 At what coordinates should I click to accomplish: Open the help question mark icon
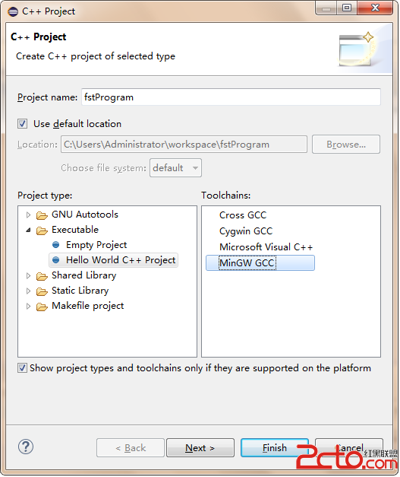26,447
